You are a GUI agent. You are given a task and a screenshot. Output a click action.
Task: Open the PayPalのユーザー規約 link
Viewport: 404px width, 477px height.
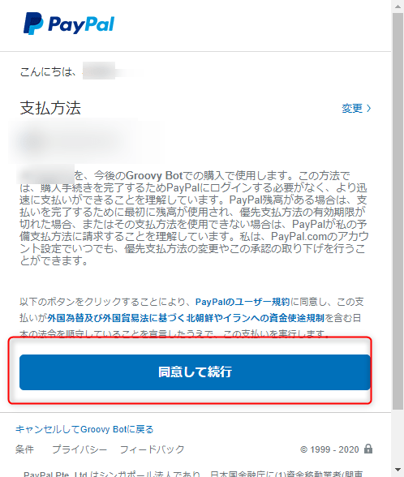pos(243,302)
